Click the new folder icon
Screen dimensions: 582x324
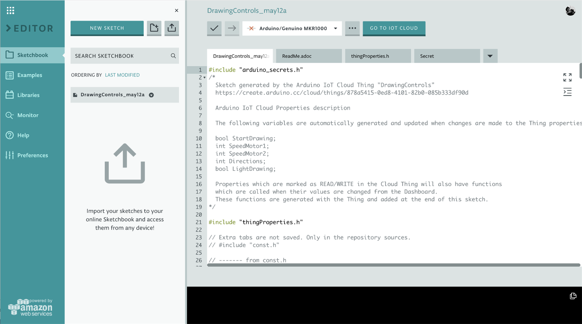click(x=154, y=28)
